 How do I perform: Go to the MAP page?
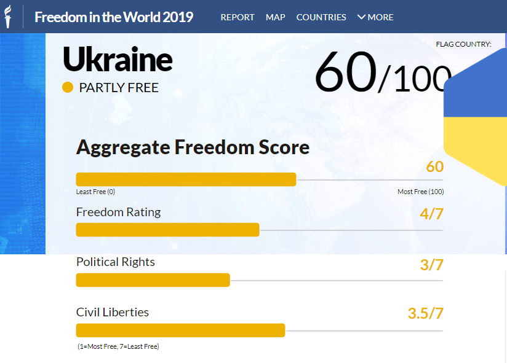tap(276, 17)
